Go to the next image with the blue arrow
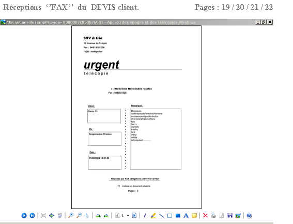 33,216
